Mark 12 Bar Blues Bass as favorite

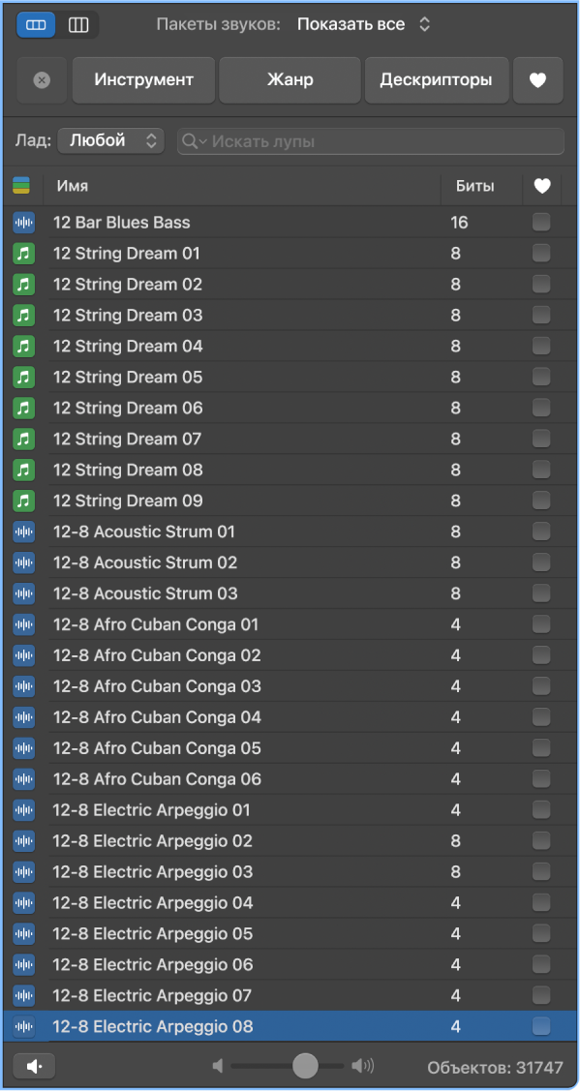click(x=541, y=222)
